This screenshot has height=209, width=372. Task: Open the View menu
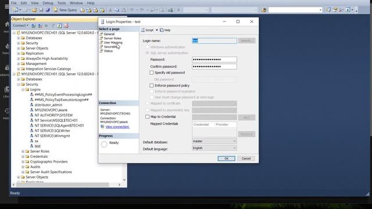click(x=35, y=3)
